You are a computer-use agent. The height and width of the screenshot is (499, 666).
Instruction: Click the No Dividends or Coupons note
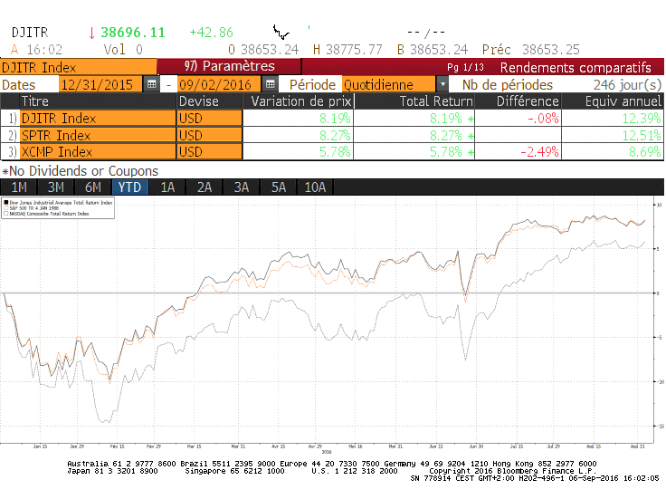(x=81, y=171)
